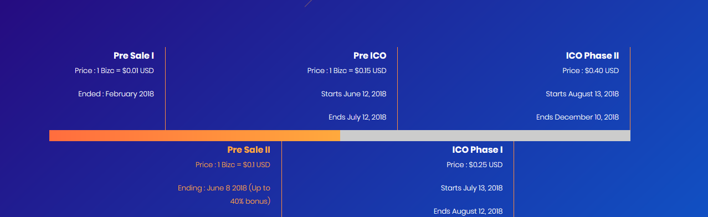Click the ICO Phase II heading
Screen dimensions: 708x217
592,55
